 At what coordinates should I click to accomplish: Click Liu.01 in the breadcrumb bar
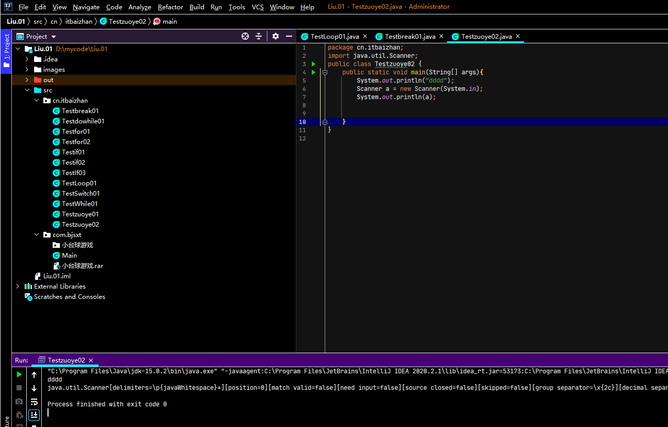point(15,21)
